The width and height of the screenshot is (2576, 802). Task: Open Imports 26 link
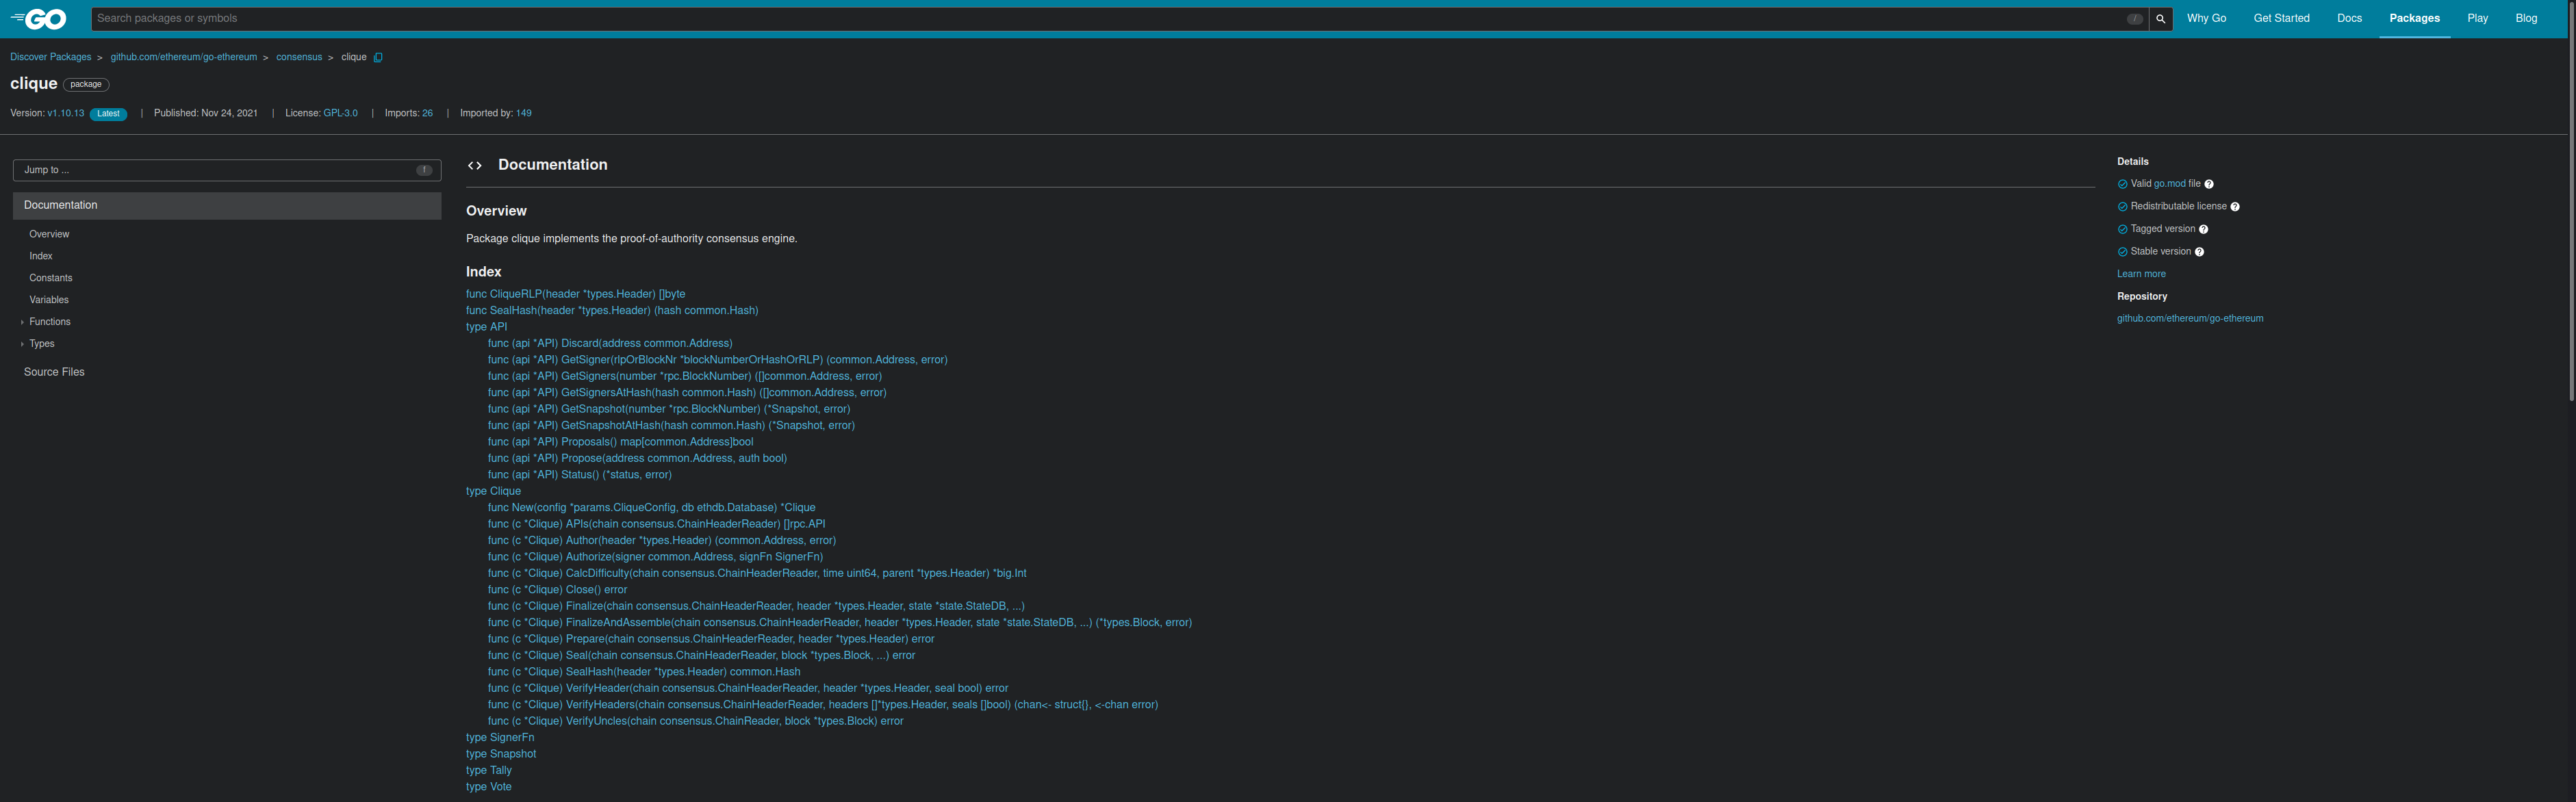[427, 113]
